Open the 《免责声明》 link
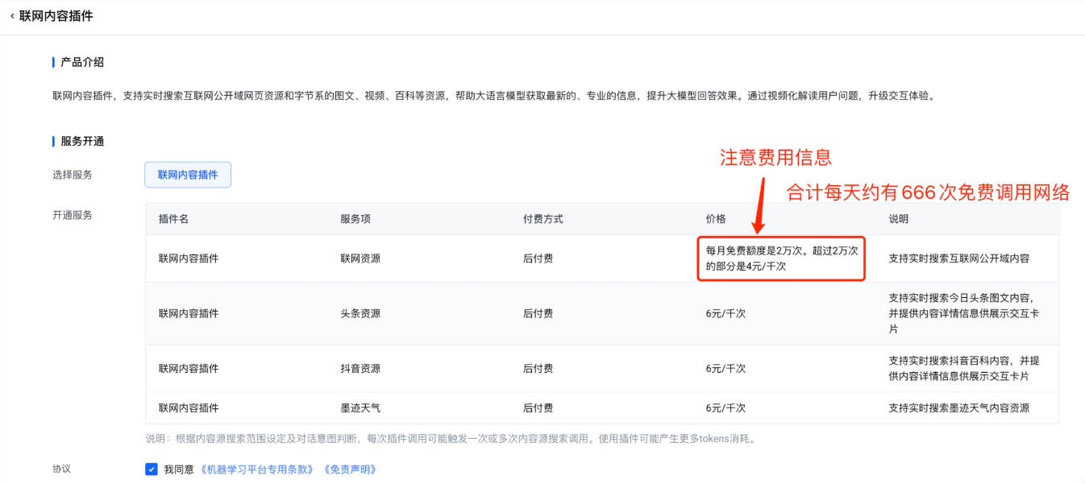 click(x=349, y=470)
